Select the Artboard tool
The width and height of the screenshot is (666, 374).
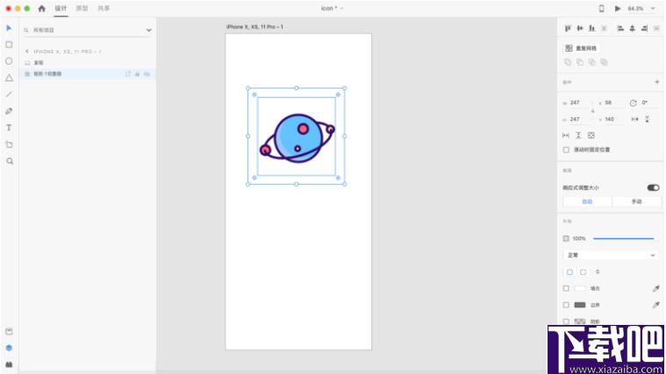coord(9,145)
